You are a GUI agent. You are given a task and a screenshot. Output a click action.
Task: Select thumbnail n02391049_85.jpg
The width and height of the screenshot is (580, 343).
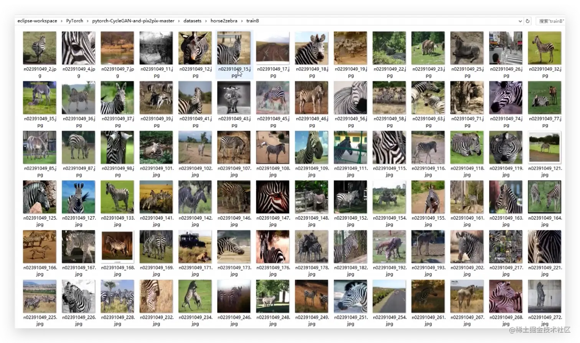(40, 147)
